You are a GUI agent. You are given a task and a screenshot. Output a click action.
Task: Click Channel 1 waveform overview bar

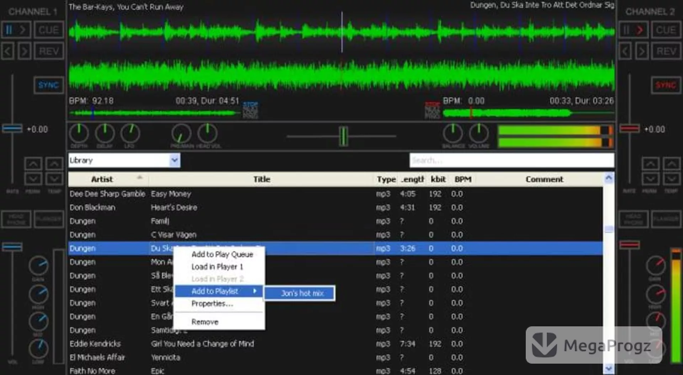coord(155,113)
